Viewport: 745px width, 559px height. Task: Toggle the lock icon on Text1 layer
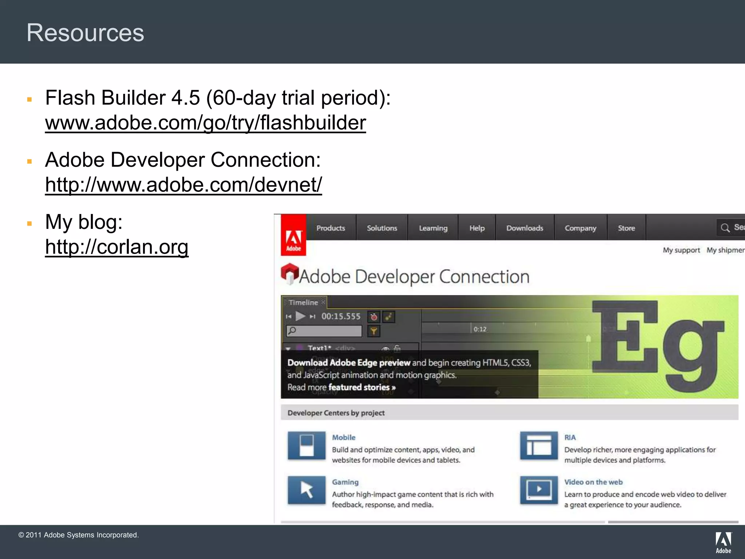[397, 348]
